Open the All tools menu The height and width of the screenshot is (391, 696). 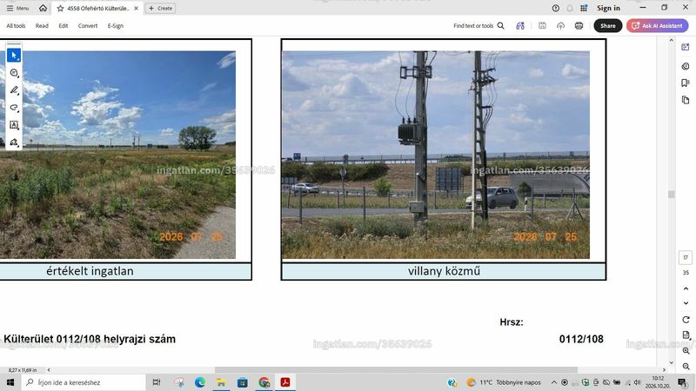(16, 26)
